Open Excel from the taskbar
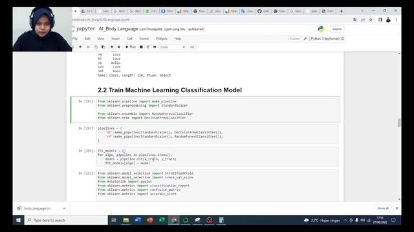Viewport: 414px width, 232px height. 162,220
